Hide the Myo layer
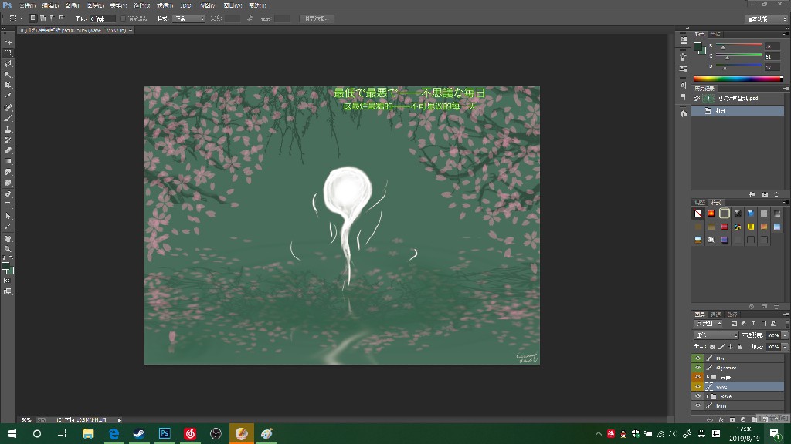 coord(698,358)
